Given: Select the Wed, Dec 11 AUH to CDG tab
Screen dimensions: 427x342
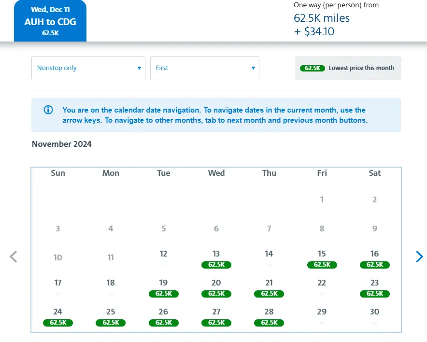Looking at the screenshot, I should click(x=50, y=22).
